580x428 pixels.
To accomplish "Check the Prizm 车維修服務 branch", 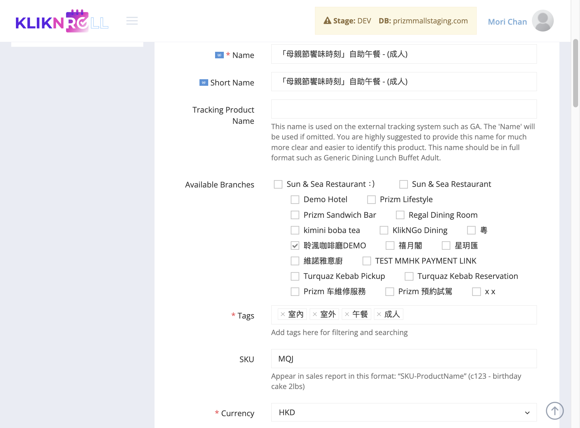I will pos(295,292).
